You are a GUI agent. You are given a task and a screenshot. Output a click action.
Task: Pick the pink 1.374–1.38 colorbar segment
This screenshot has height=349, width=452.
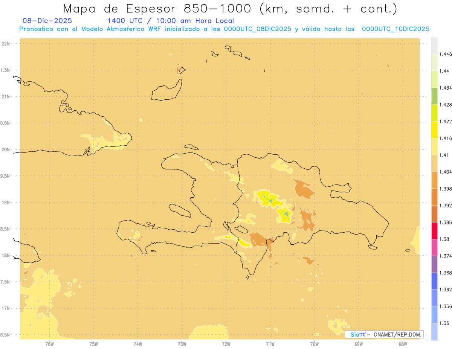point(434,247)
